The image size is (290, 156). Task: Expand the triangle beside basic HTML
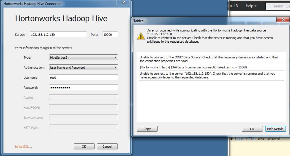click(232, 139)
